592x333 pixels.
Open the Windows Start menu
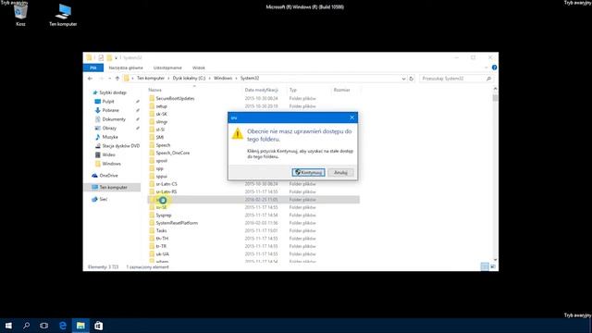click(x=8, y=326)
